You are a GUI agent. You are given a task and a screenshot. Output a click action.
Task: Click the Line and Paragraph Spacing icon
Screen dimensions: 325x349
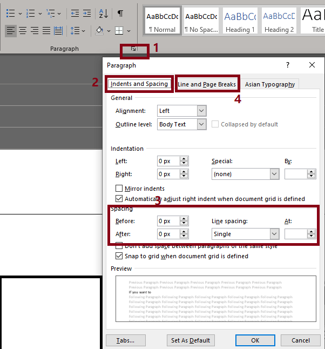(75, 30)
